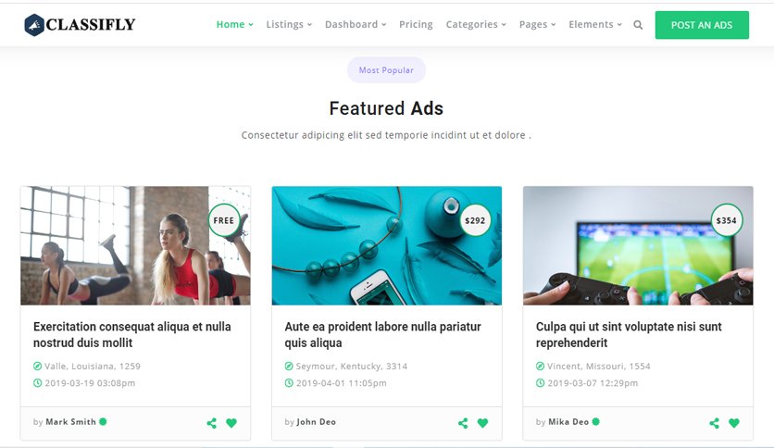The image size is (774, 448).
Task: Open the search magnifier icon in navbar
Action: tap(638, 25)
